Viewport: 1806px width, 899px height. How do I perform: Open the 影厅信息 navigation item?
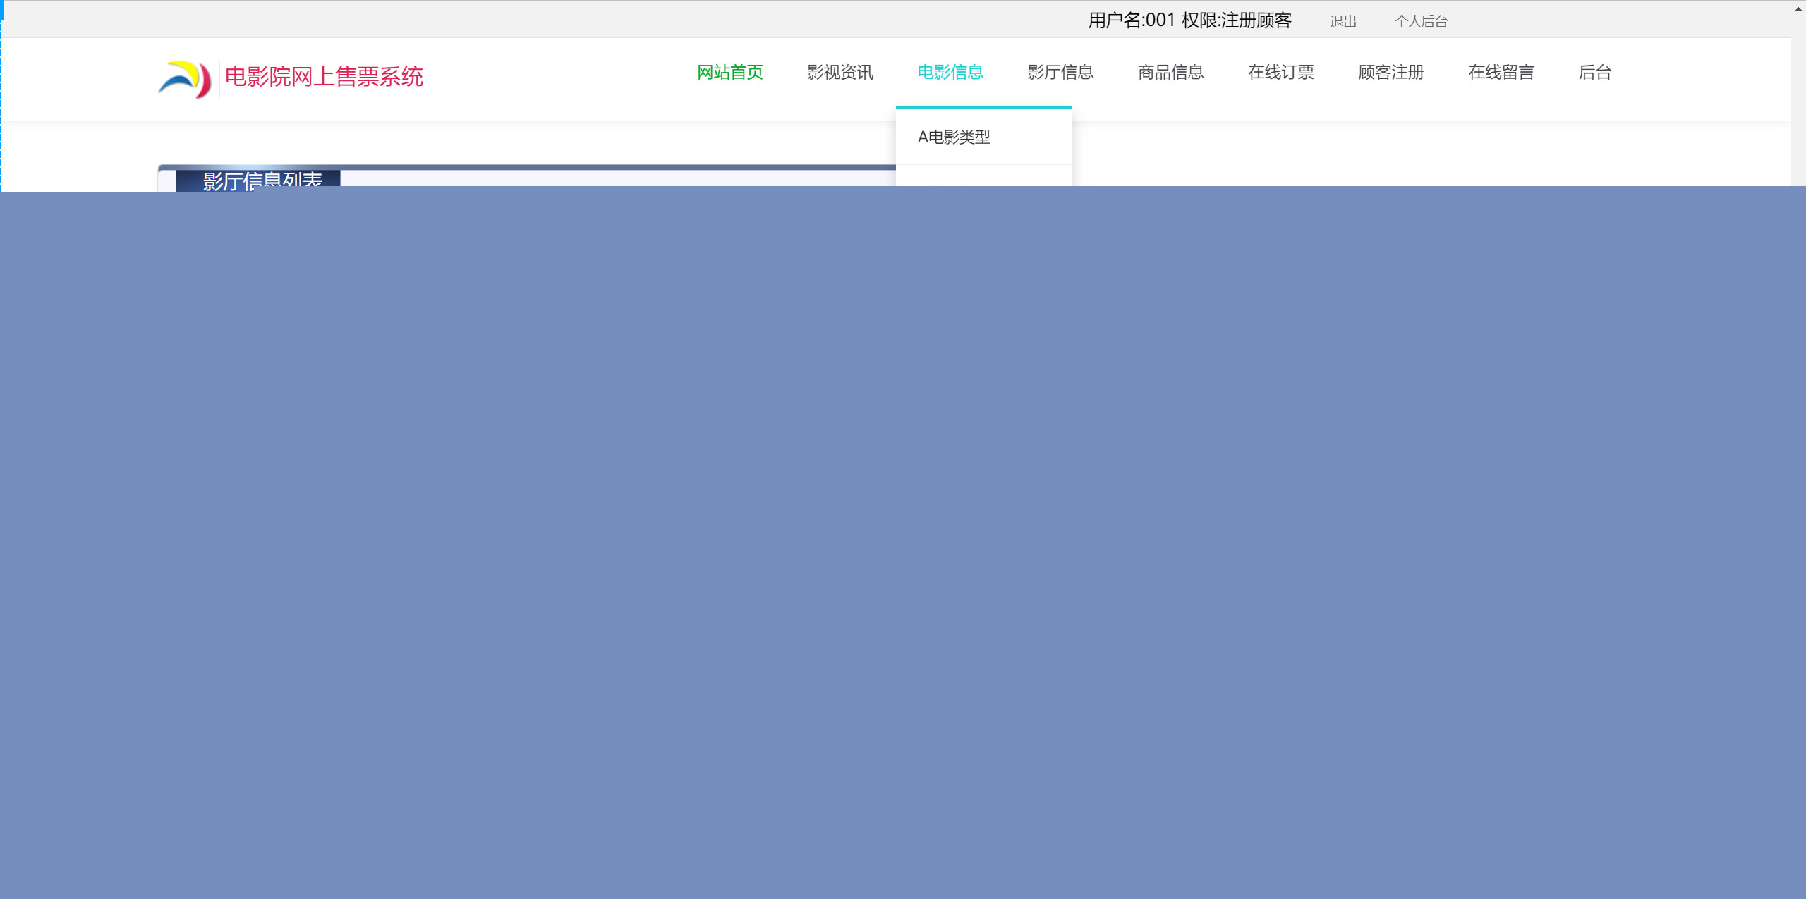(1060, 72)
